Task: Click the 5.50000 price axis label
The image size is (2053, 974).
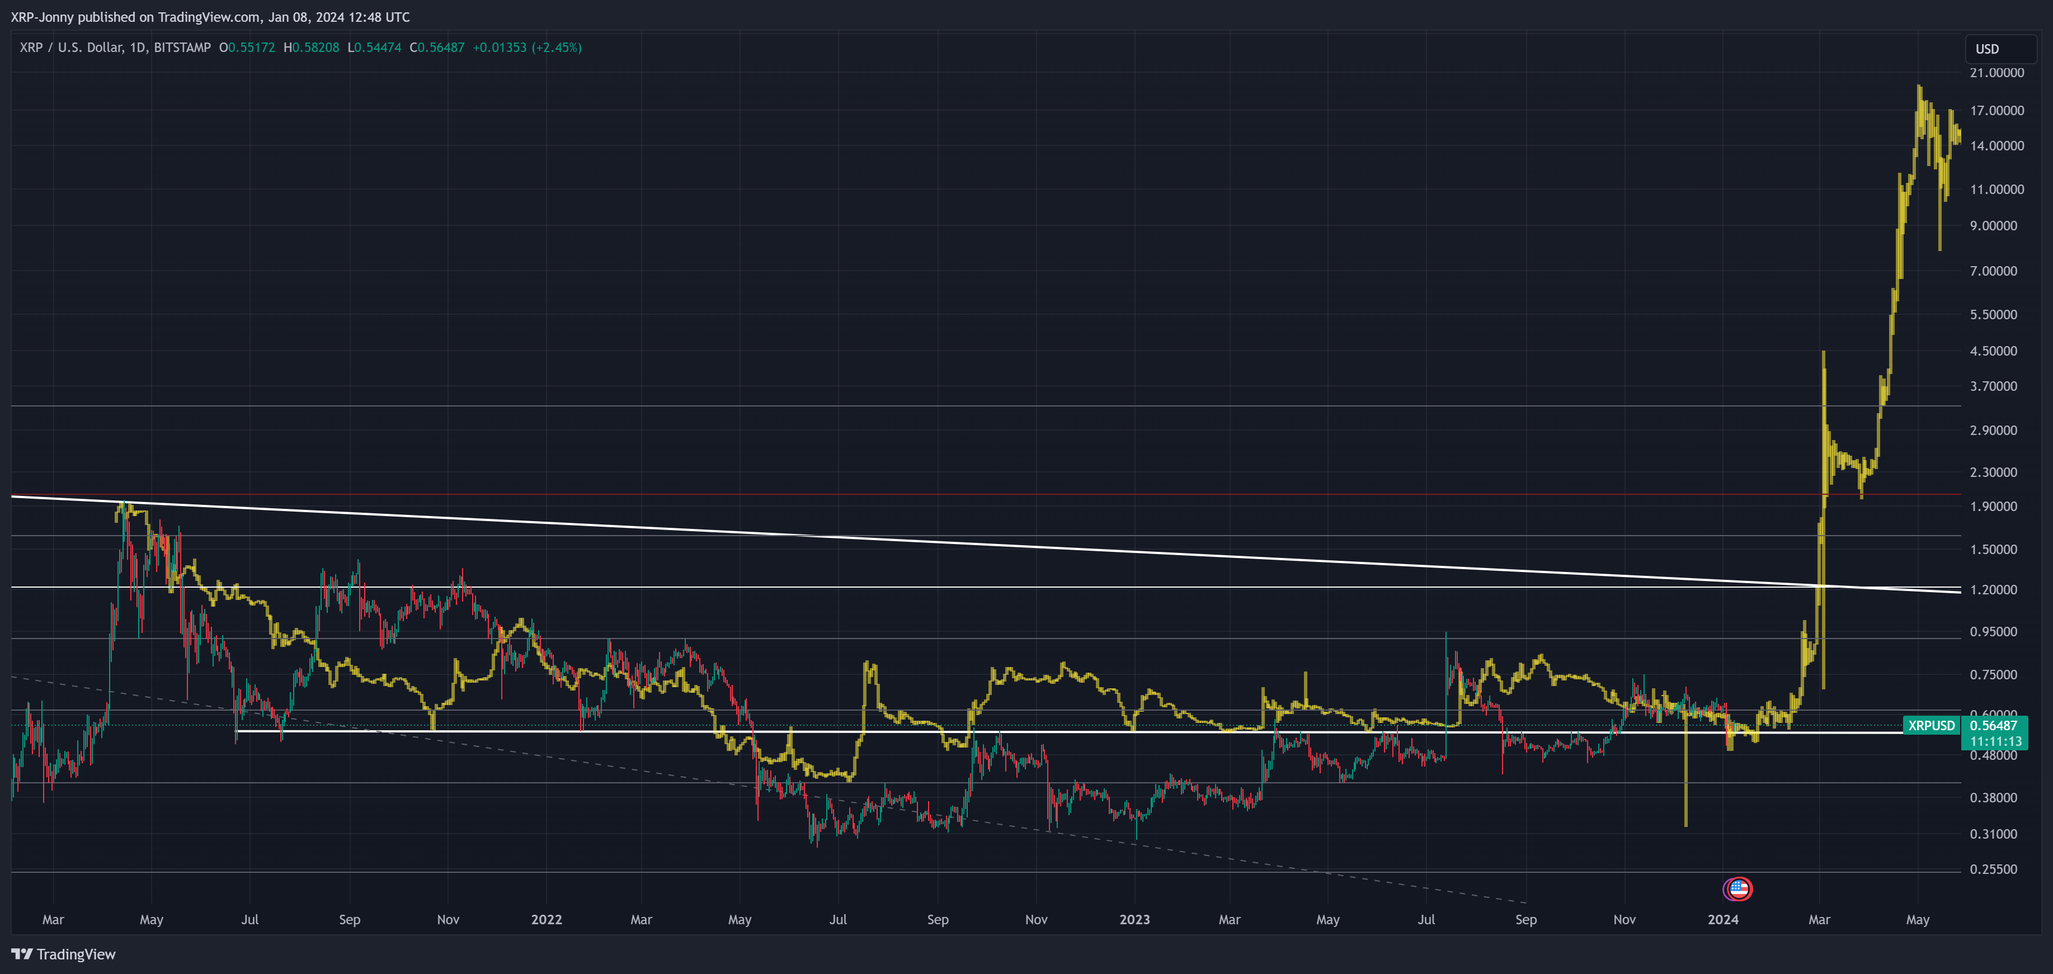Action: tap(1993, 315)
